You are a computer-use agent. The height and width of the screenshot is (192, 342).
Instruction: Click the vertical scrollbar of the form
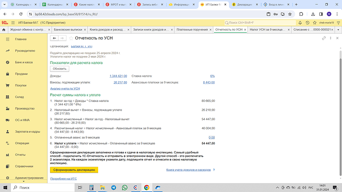click(x=340, y=113)
